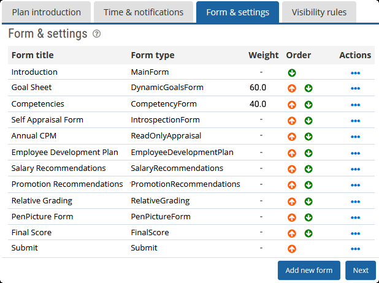
Task: Move Salary Recommendations form down
Action: click(308, 169)
